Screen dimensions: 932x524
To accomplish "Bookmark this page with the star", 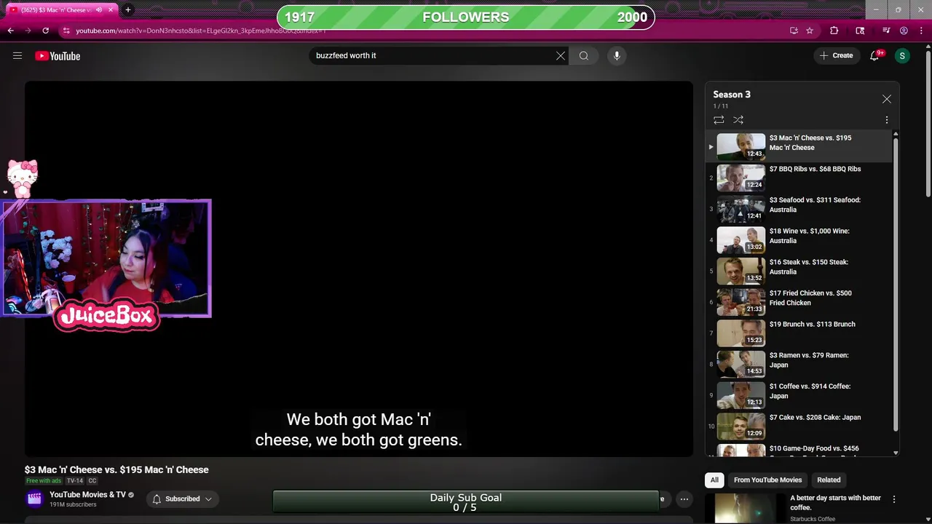I will click(x=810, y=31).
